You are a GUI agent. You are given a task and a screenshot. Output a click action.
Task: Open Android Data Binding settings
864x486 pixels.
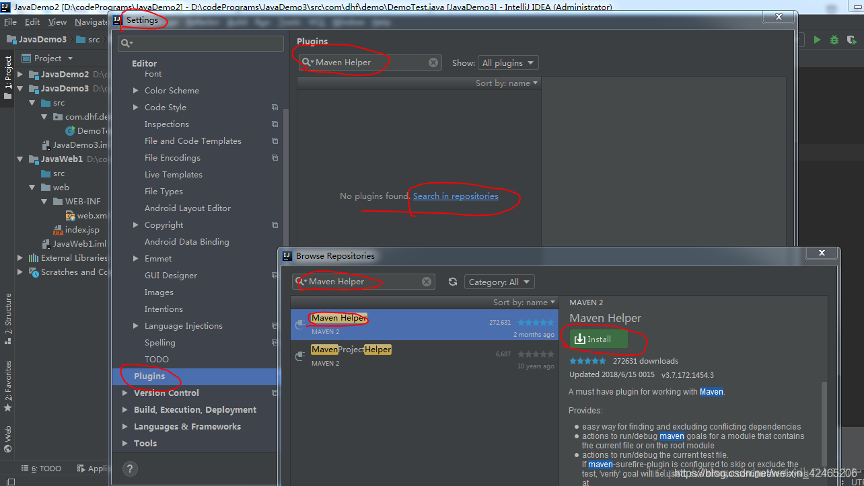[x=186, y=242]
